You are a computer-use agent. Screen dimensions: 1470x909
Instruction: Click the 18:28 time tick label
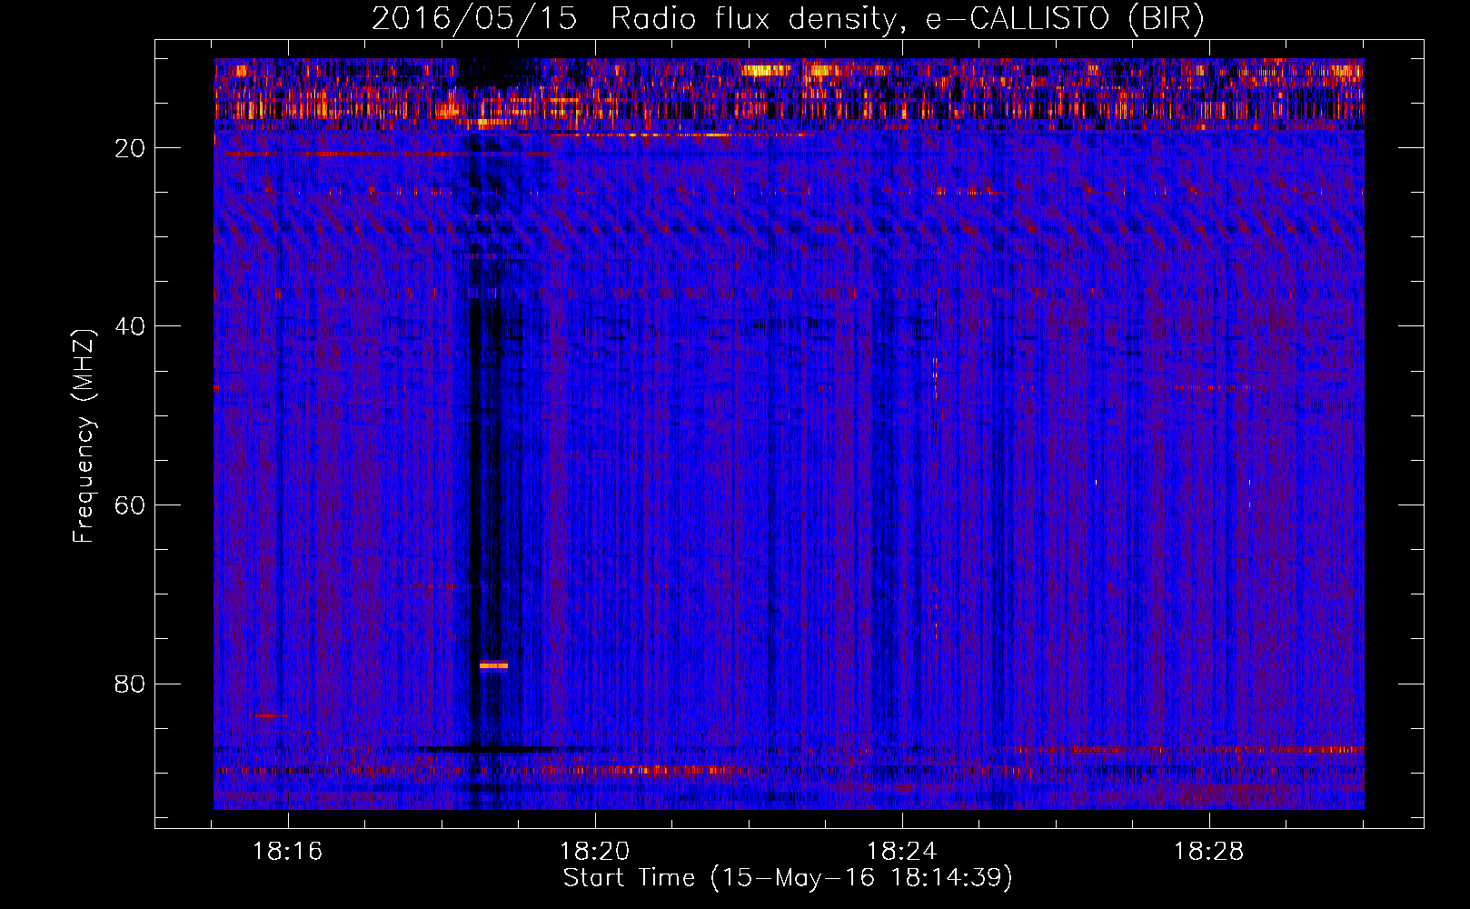pos(1208,852)
